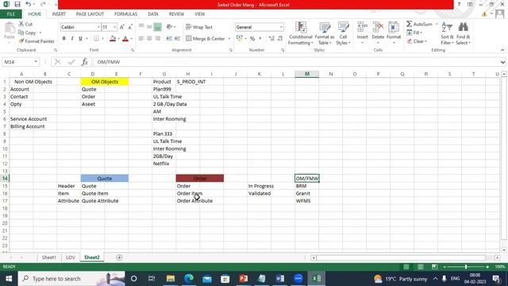Switch to the LOV sheet tab

(71, 257)
